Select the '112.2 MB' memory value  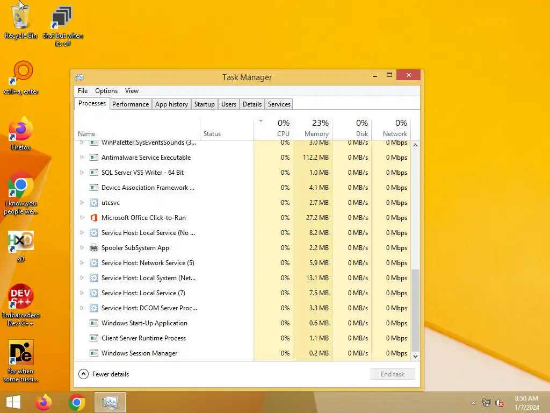pos(316,158)
